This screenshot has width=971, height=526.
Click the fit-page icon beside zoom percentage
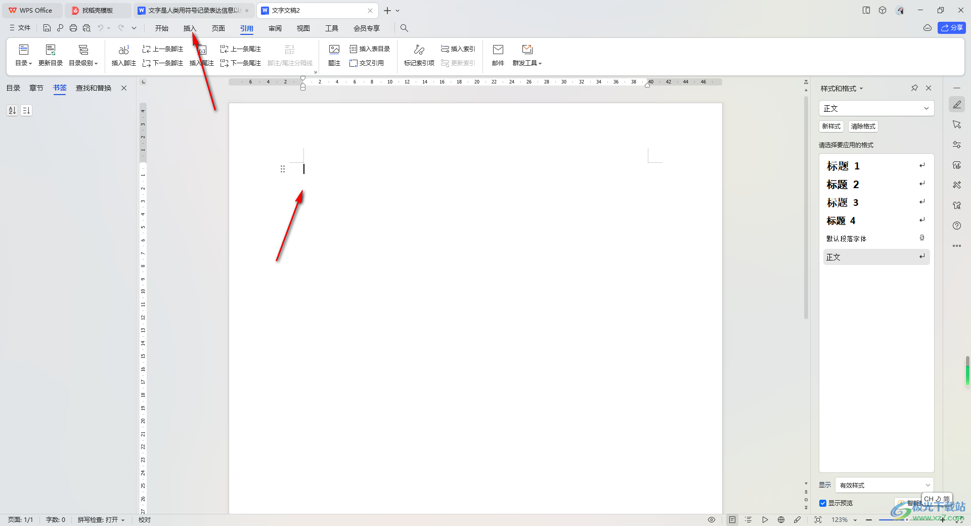coord(818,520)
